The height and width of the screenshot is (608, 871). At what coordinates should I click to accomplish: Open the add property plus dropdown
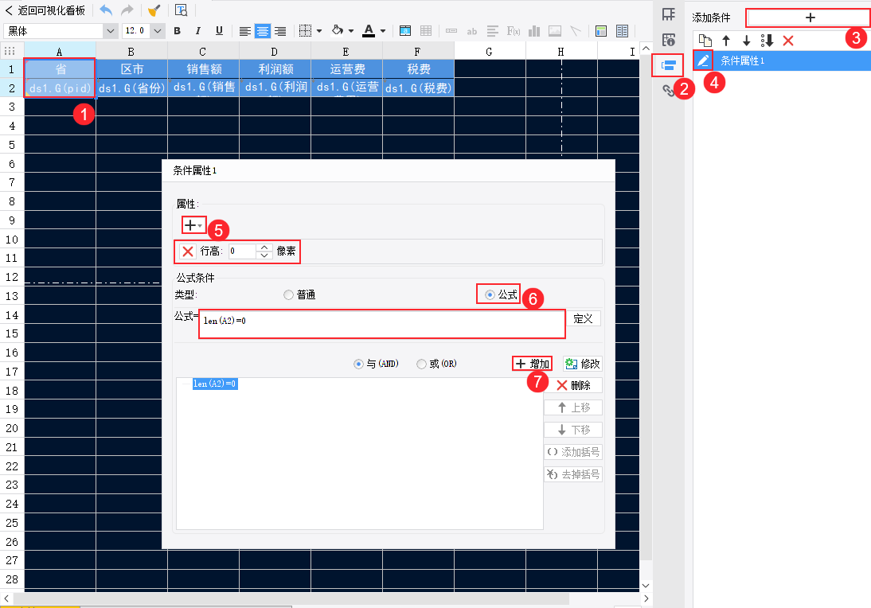coord(193,225)
